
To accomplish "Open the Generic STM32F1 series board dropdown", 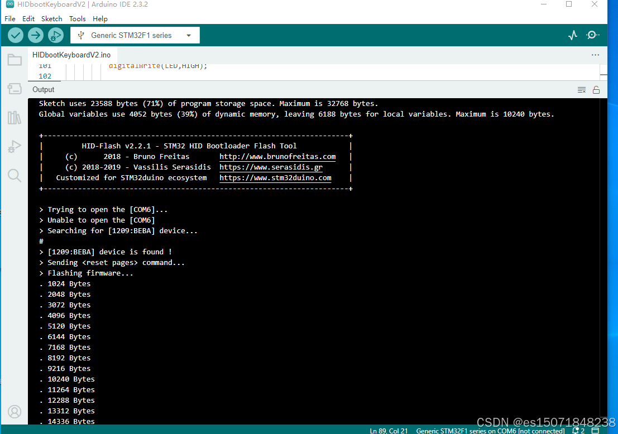I will coord(135,36).
